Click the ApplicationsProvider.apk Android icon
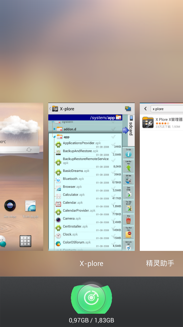The width and height of the screenshot is (183, 327). [58, 145]
